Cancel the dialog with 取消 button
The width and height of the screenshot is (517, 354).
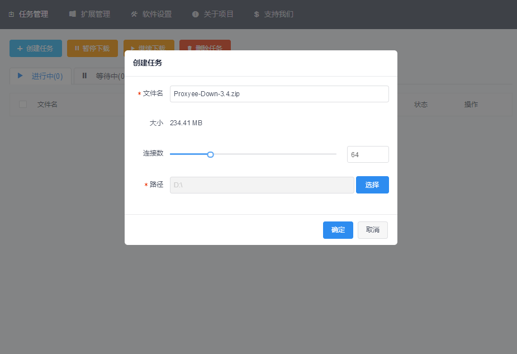[372, 230]
